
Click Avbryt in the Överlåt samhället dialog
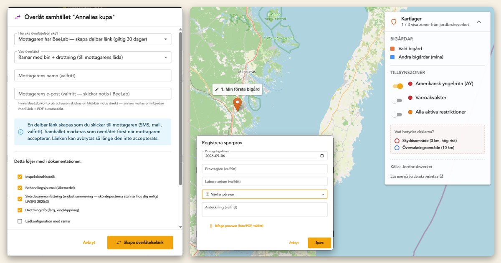tap(89, 243)
